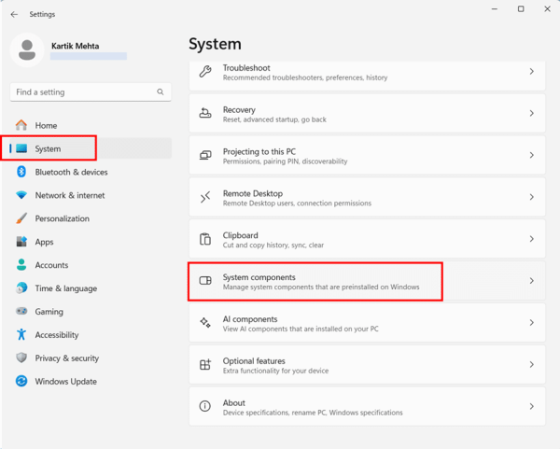Expand Recovery with its chevron

coord(532,113)
